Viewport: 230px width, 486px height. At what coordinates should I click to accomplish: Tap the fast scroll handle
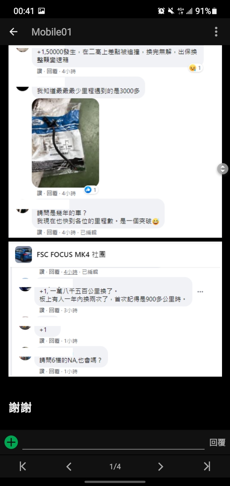[x=223, y=169]
